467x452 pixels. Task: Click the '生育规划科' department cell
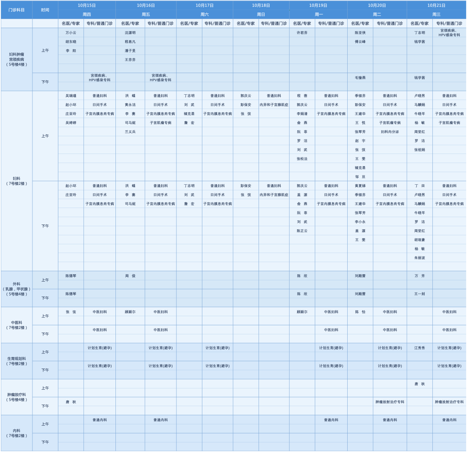coord(17,361)
